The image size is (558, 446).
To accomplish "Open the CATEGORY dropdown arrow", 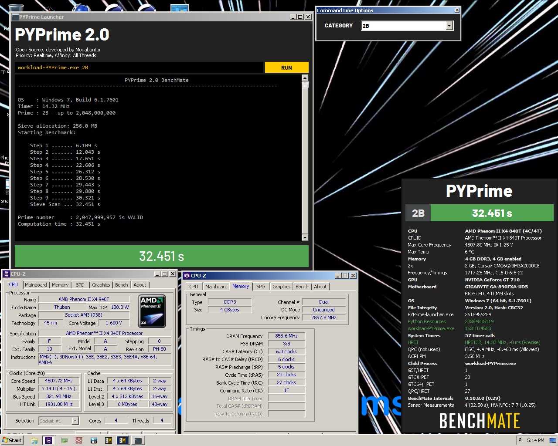I will [x=449, y=26].
